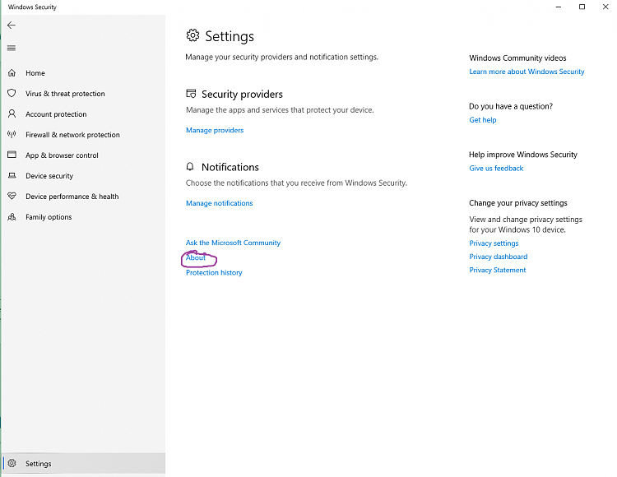Click the Security providers section icon
This screenshot has width=617, height=477.
[x=191, y=94]
